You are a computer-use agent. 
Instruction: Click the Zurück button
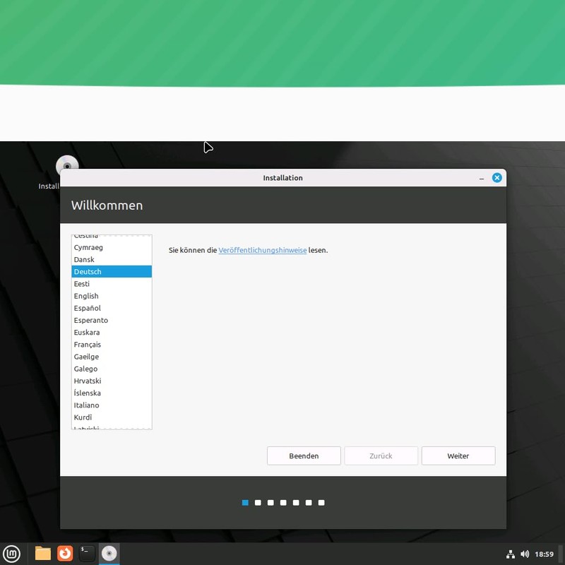(381, 456)
